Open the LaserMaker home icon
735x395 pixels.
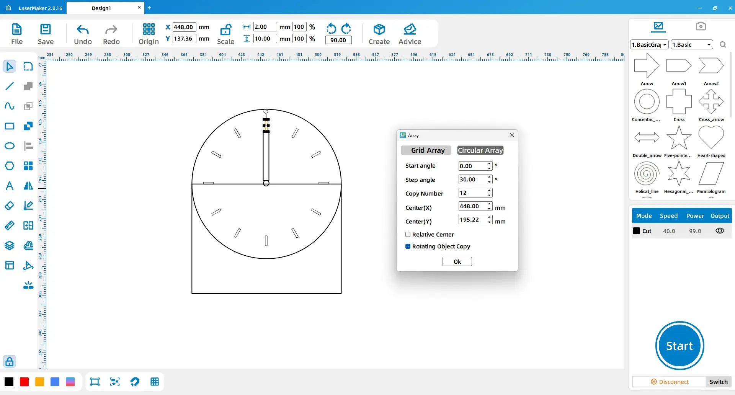pyautogui.click(x=8, y=8)
